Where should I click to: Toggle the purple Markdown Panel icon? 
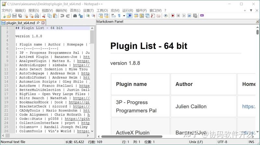pyautogui.click(x=202, y=15)
